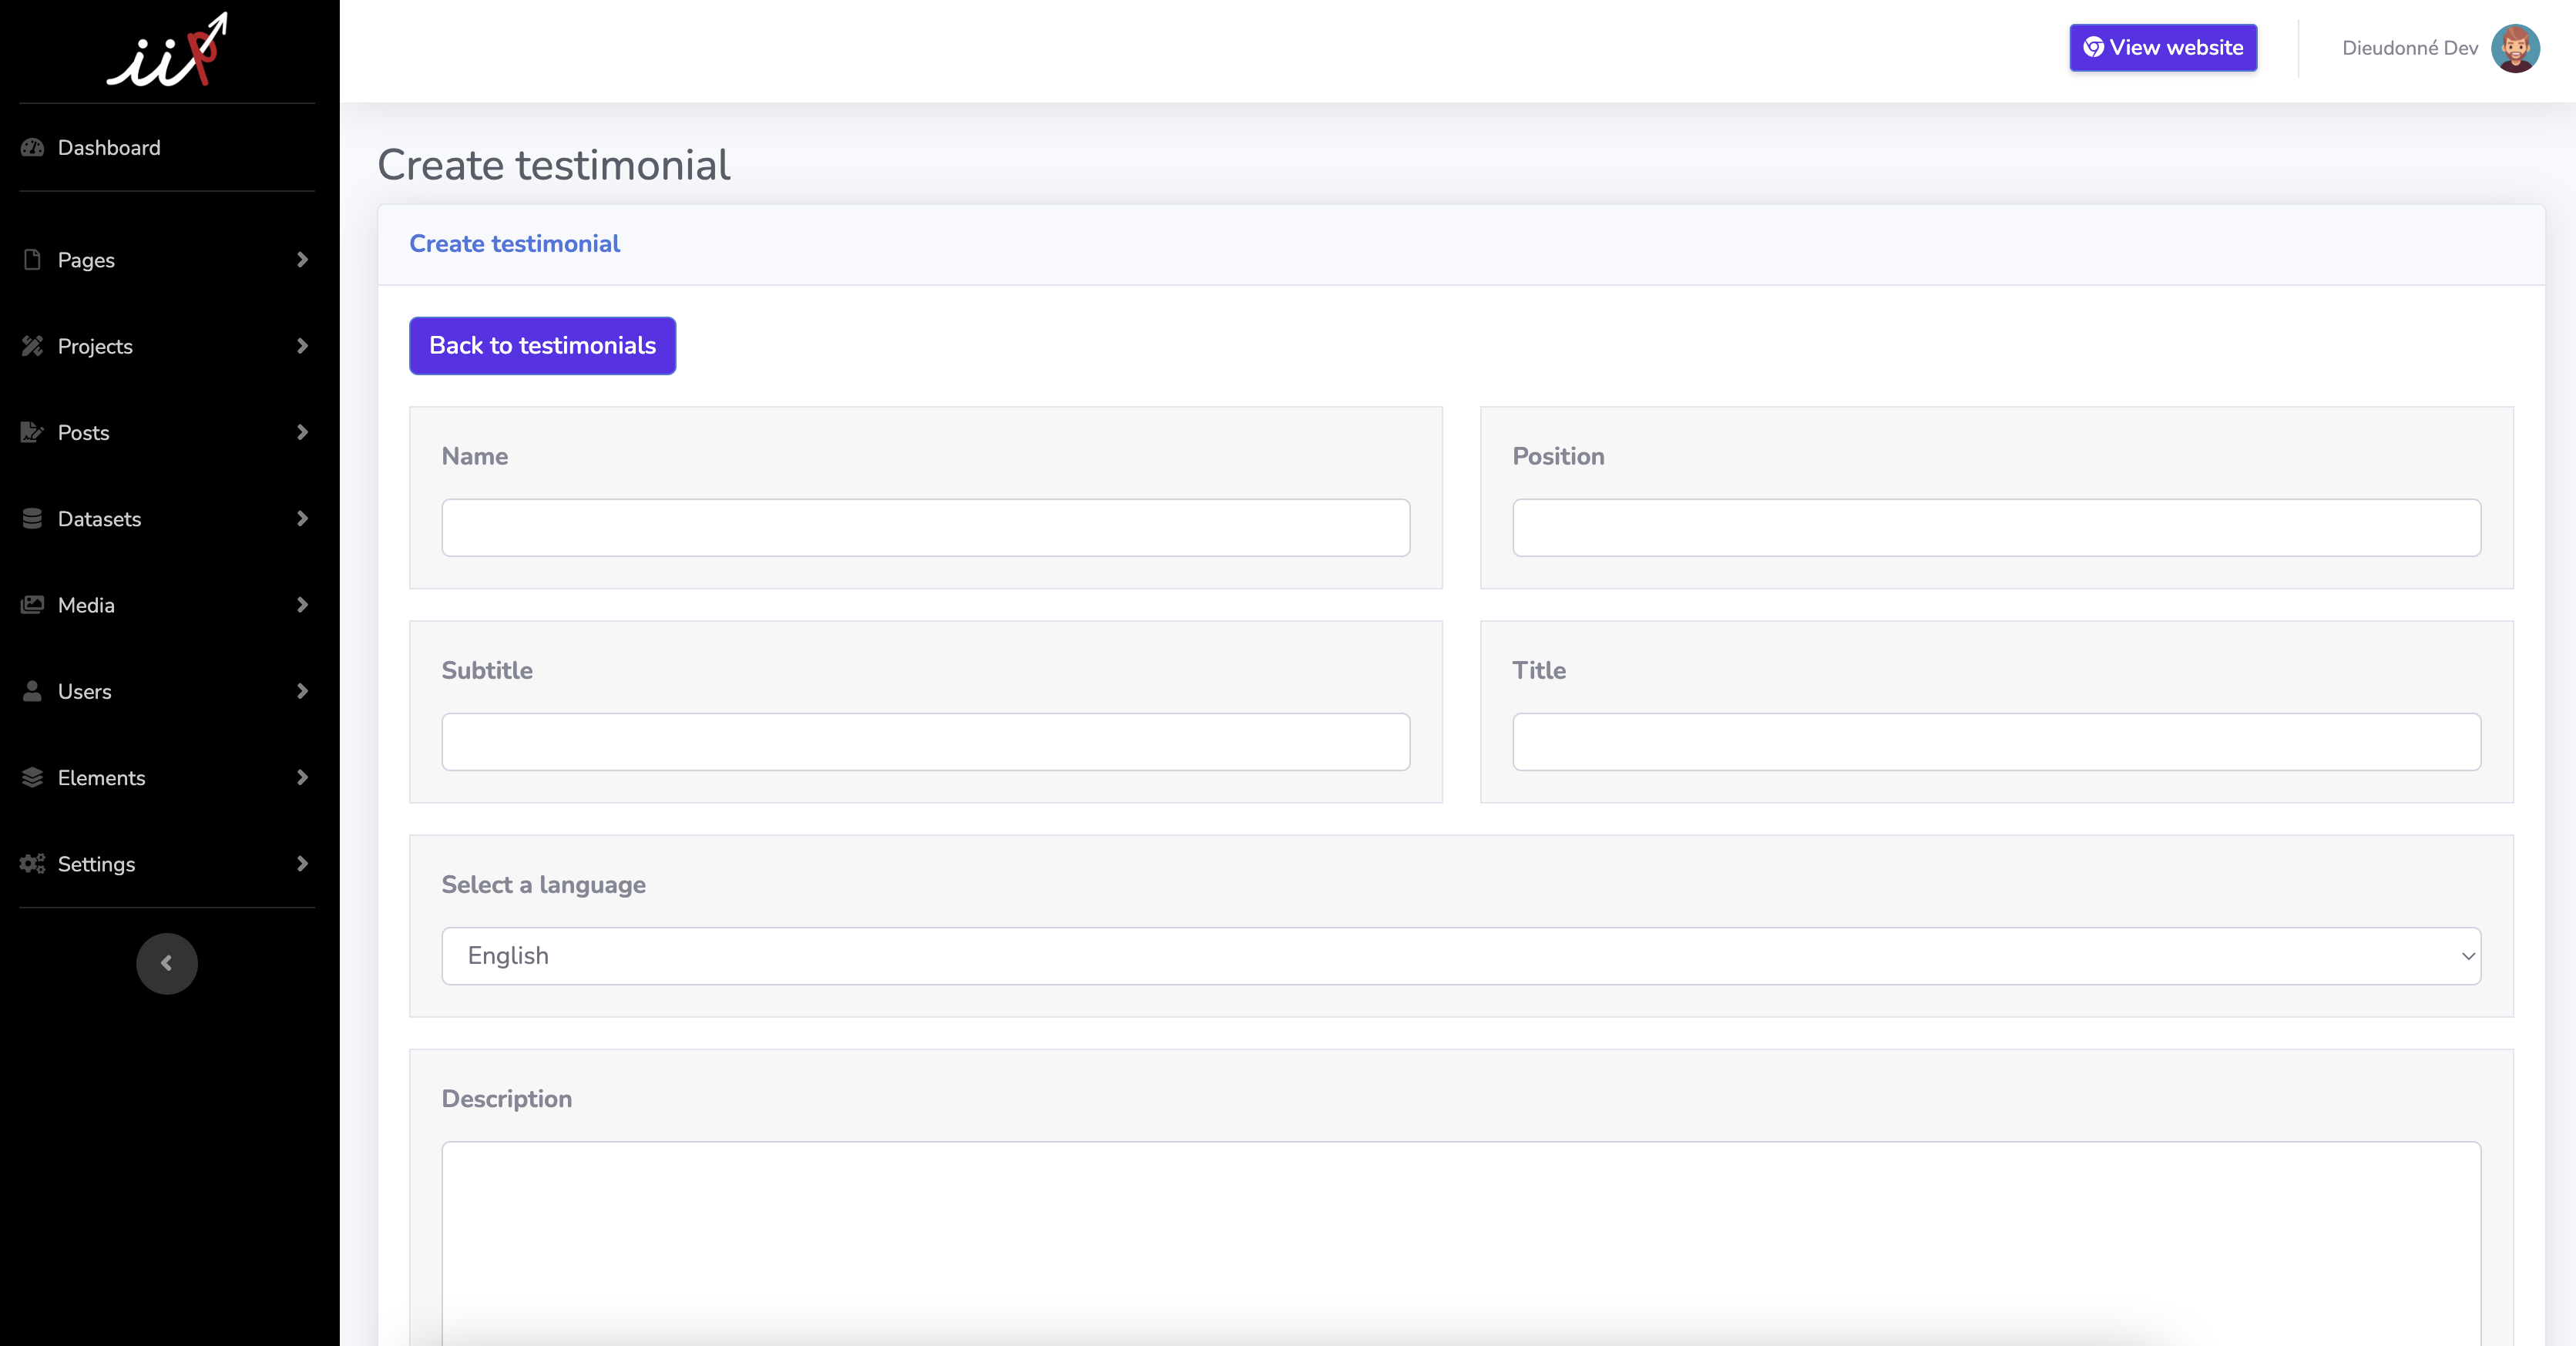This screenshot has height=1346, width=2576.
Task: Click the Users person icon
Action: click(x=32, y=691)
